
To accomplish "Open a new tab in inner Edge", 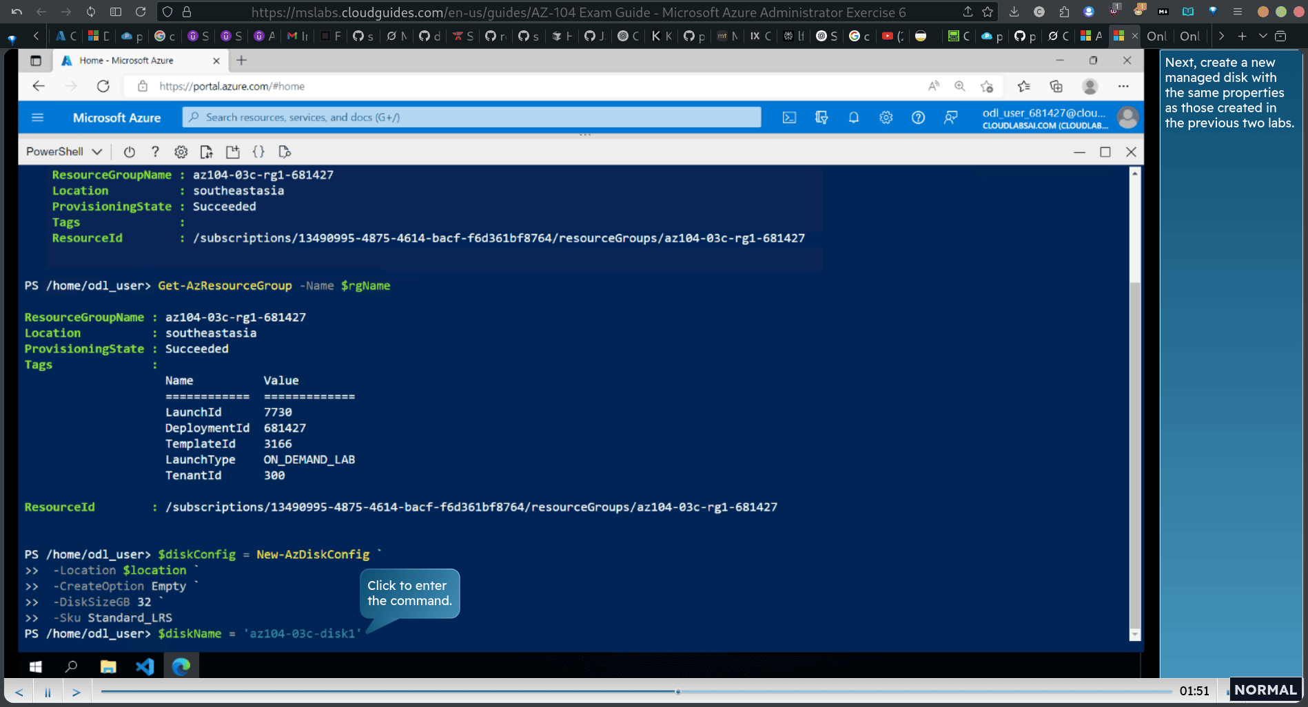I will click(x=241, y=61).
